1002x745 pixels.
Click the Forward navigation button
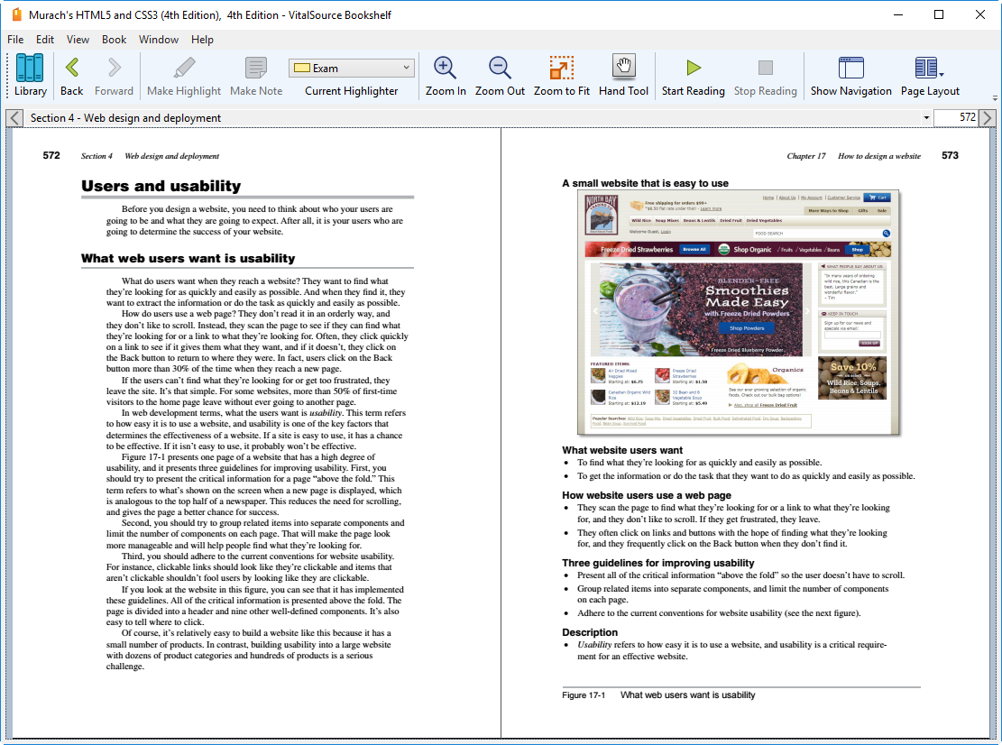[x=115, y=76]
